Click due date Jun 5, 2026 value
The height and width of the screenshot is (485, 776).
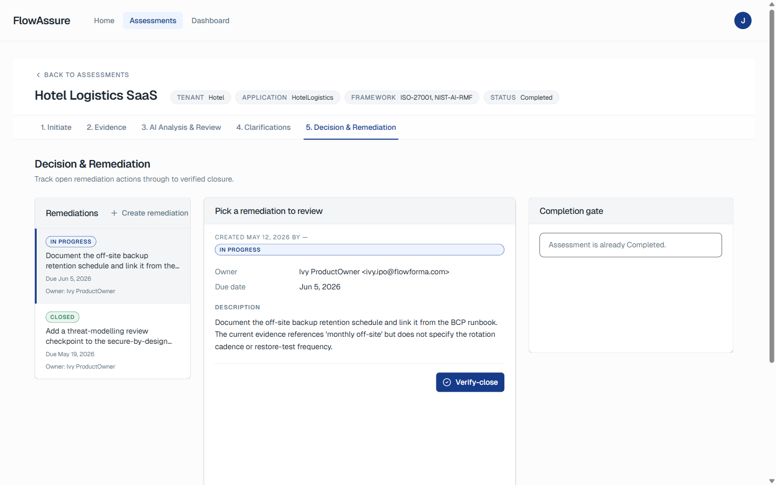pos(320,287)
